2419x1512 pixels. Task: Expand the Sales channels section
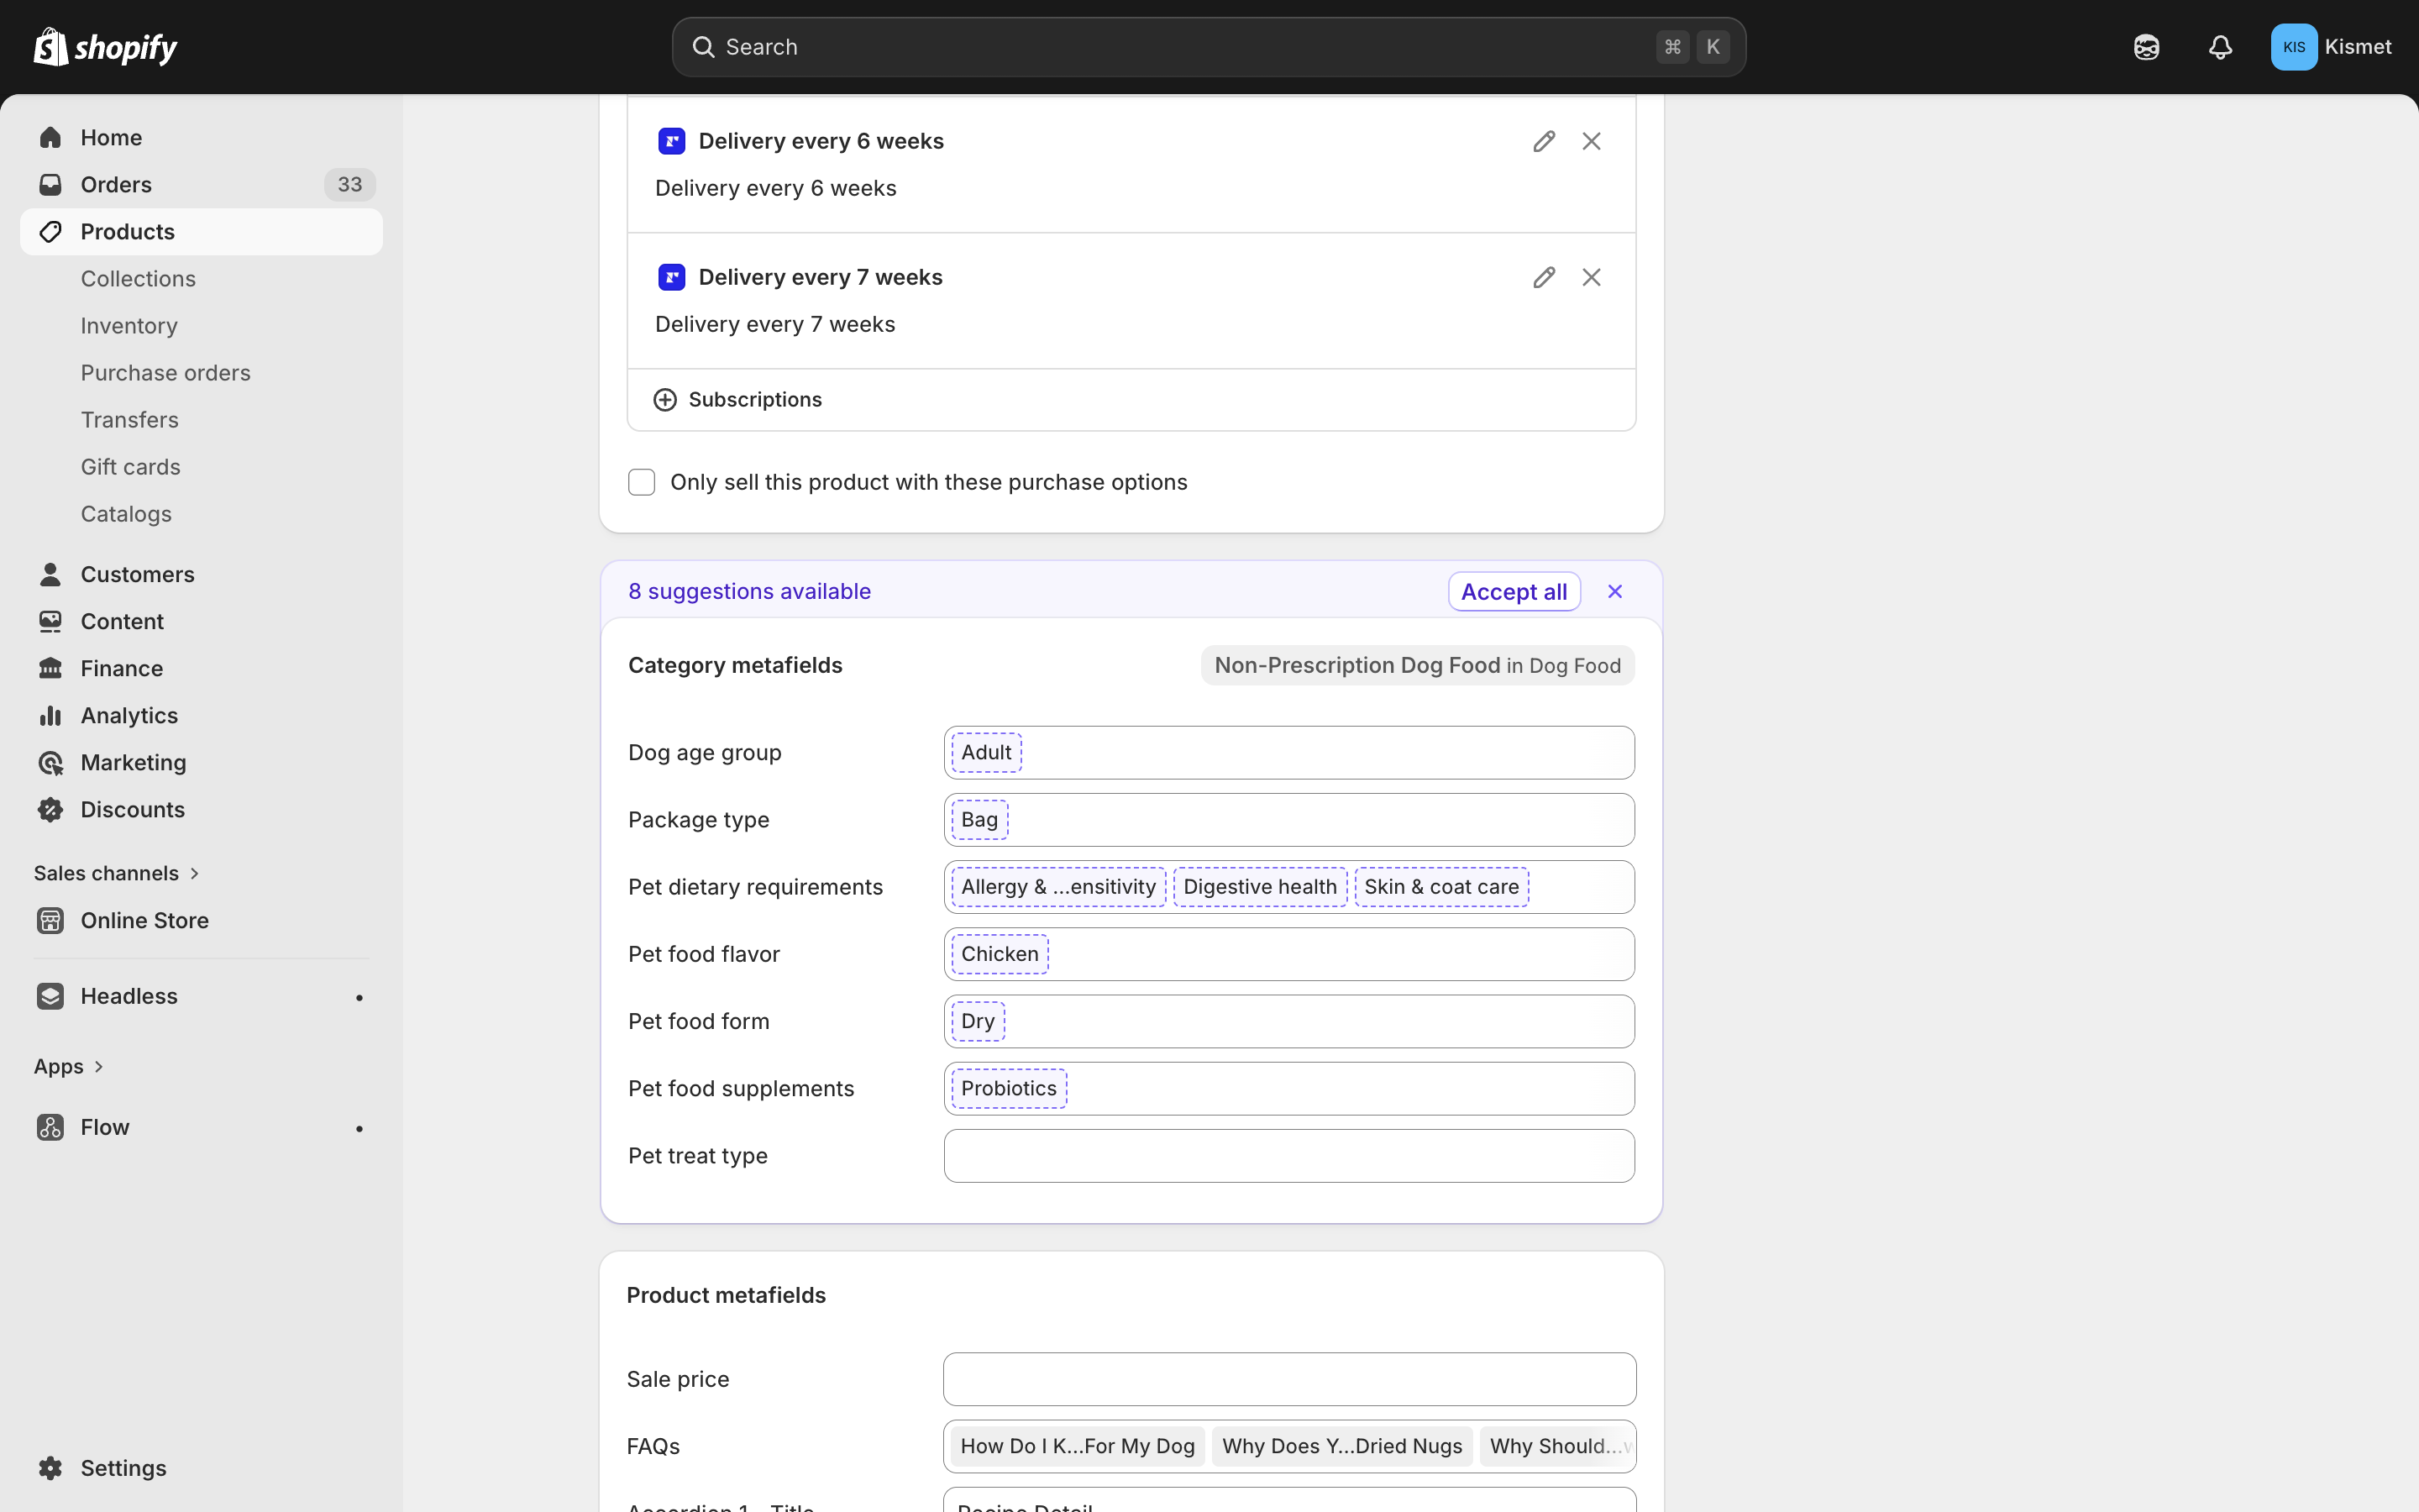click(117, 872)
